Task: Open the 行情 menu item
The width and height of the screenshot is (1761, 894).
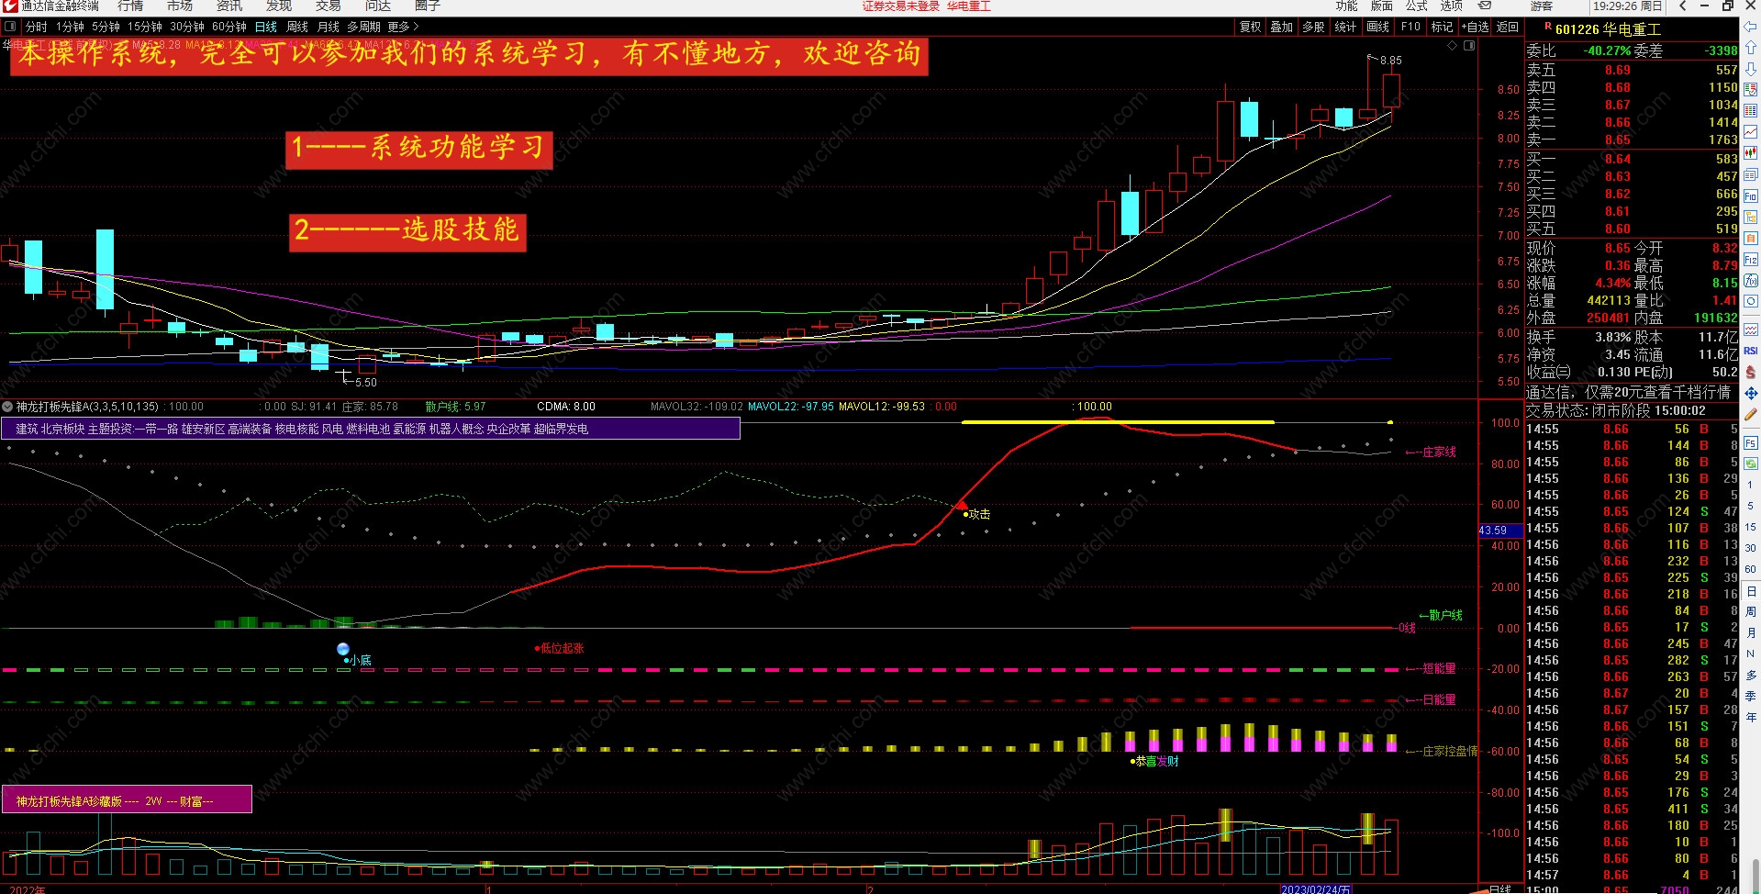Action: pyautogui.click(x=130, y=6)
